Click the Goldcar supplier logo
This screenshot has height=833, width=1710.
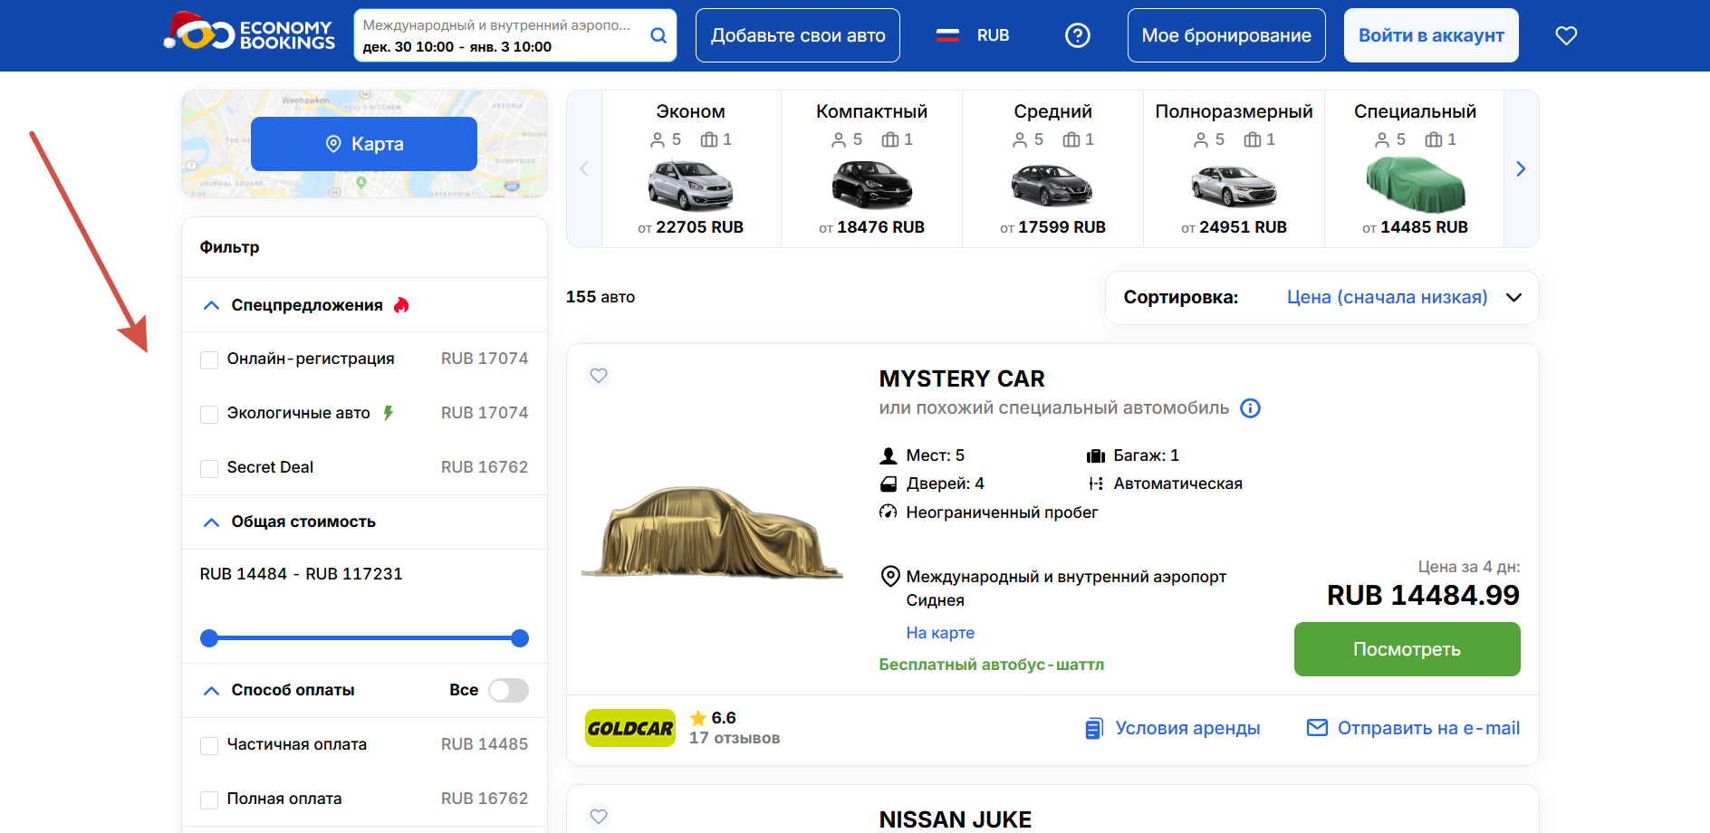pyautogui.click(x=630, y=728)
